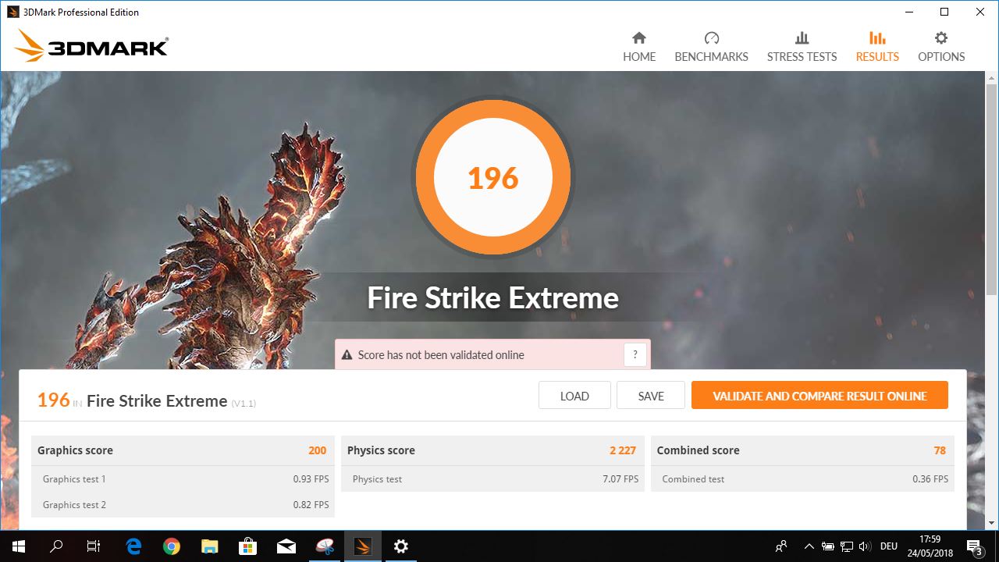This screenshot has width=999, height=562.
Task: Open File Explorer from taskbar
Action: [x=210, y=546]
